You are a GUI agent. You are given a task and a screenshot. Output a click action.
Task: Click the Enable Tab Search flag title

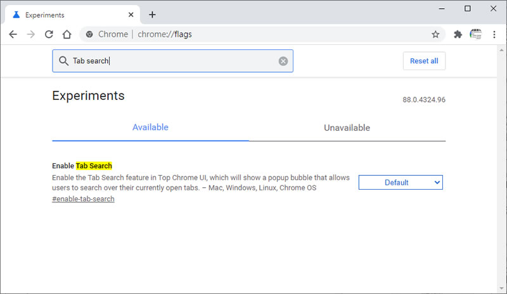click(82, 166)
